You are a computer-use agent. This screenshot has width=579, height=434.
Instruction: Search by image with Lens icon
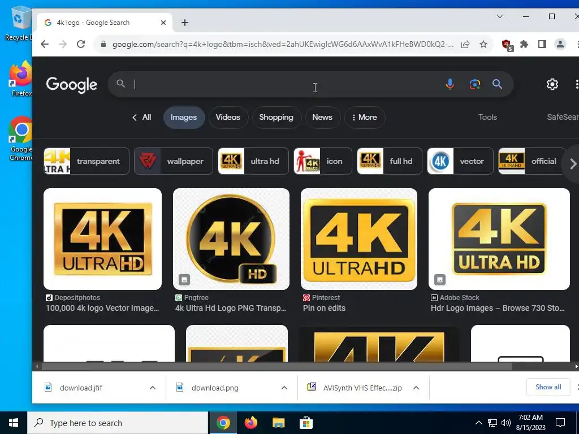474,84
